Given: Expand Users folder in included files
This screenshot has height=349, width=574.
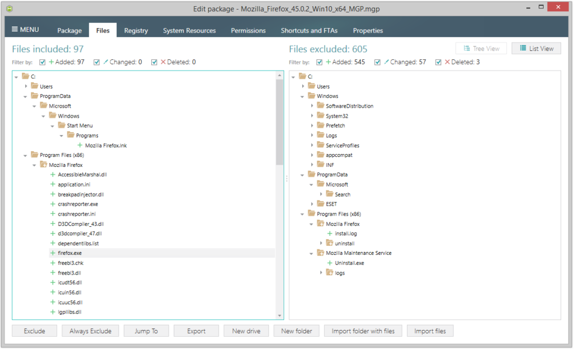Looking at the screenshot, I should point(26,86).
